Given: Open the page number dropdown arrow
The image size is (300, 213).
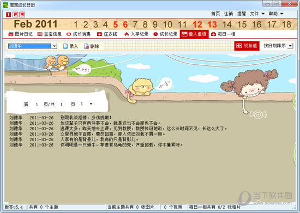Looking at the screenshot, I should tap(91, 104).
